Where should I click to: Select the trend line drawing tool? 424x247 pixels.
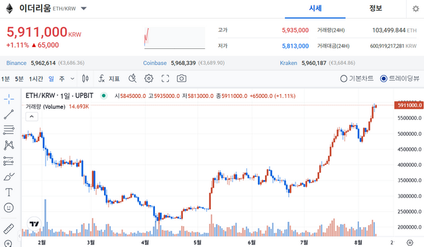coord(9,115)
